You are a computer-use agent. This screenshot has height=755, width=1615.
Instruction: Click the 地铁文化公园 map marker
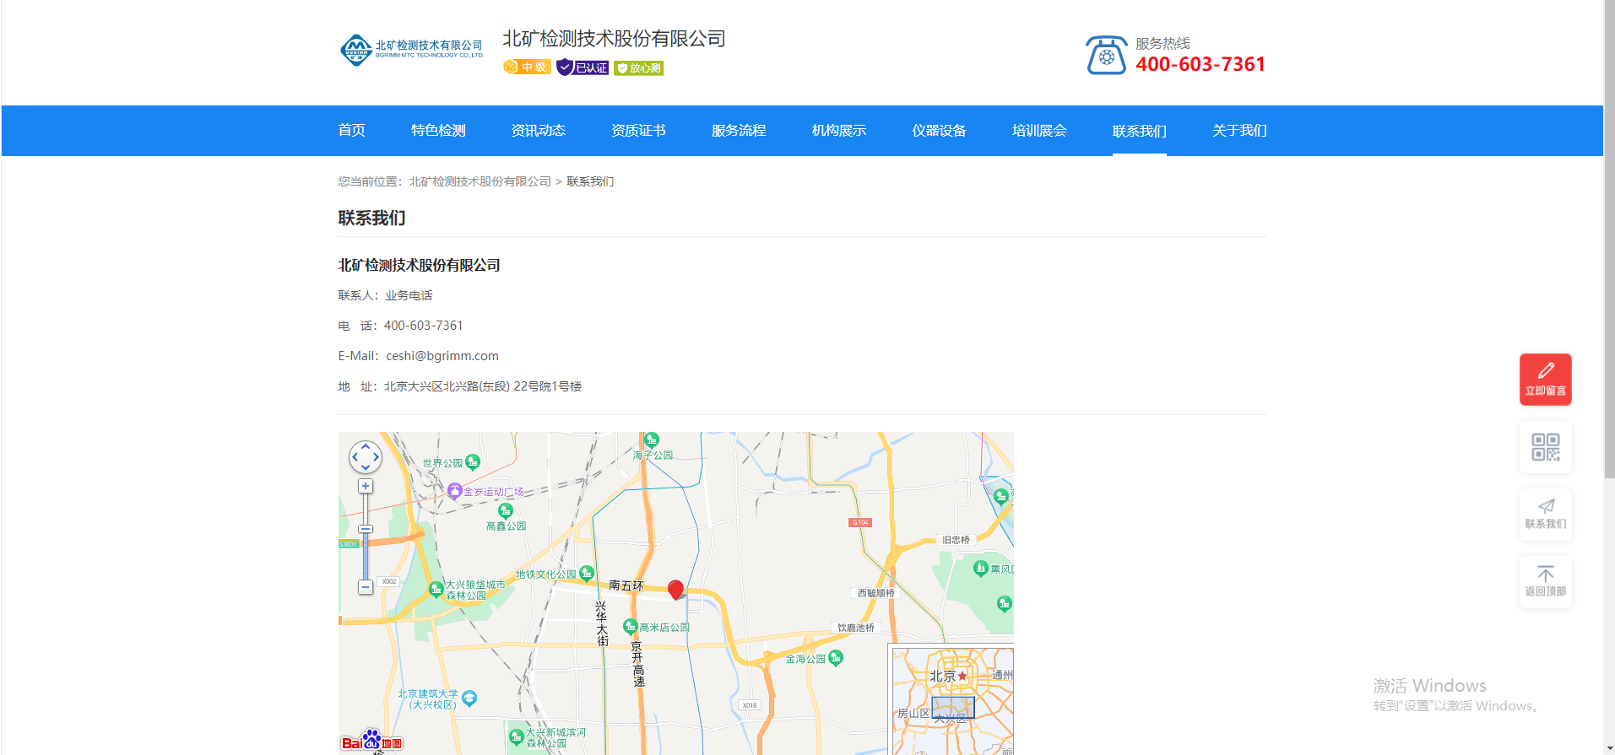point(586,574)
